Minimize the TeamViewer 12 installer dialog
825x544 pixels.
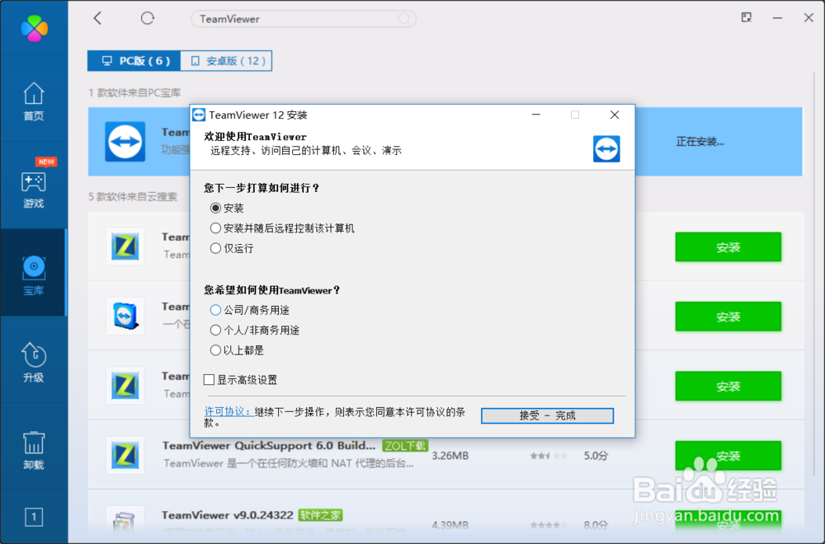point(536,115)
